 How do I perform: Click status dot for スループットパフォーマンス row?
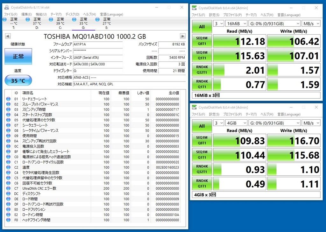click(8, 104)
